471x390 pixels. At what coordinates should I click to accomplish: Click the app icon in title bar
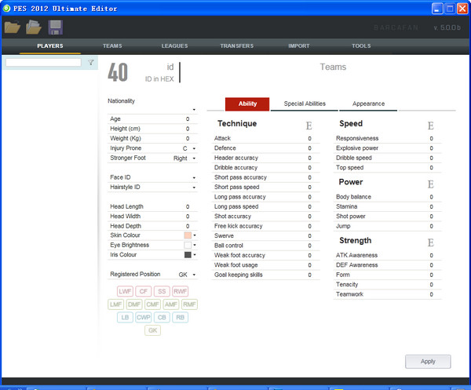pyautogui.click(x=6, y=9)
